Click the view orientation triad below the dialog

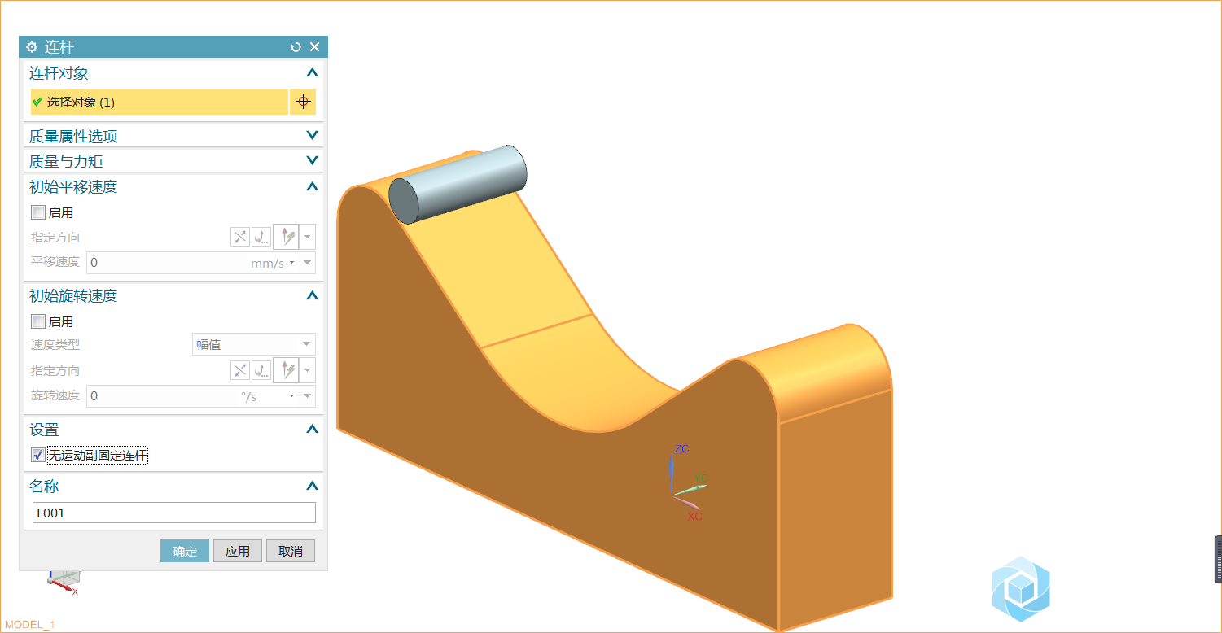pyautogui.click(x=64, y=581)
